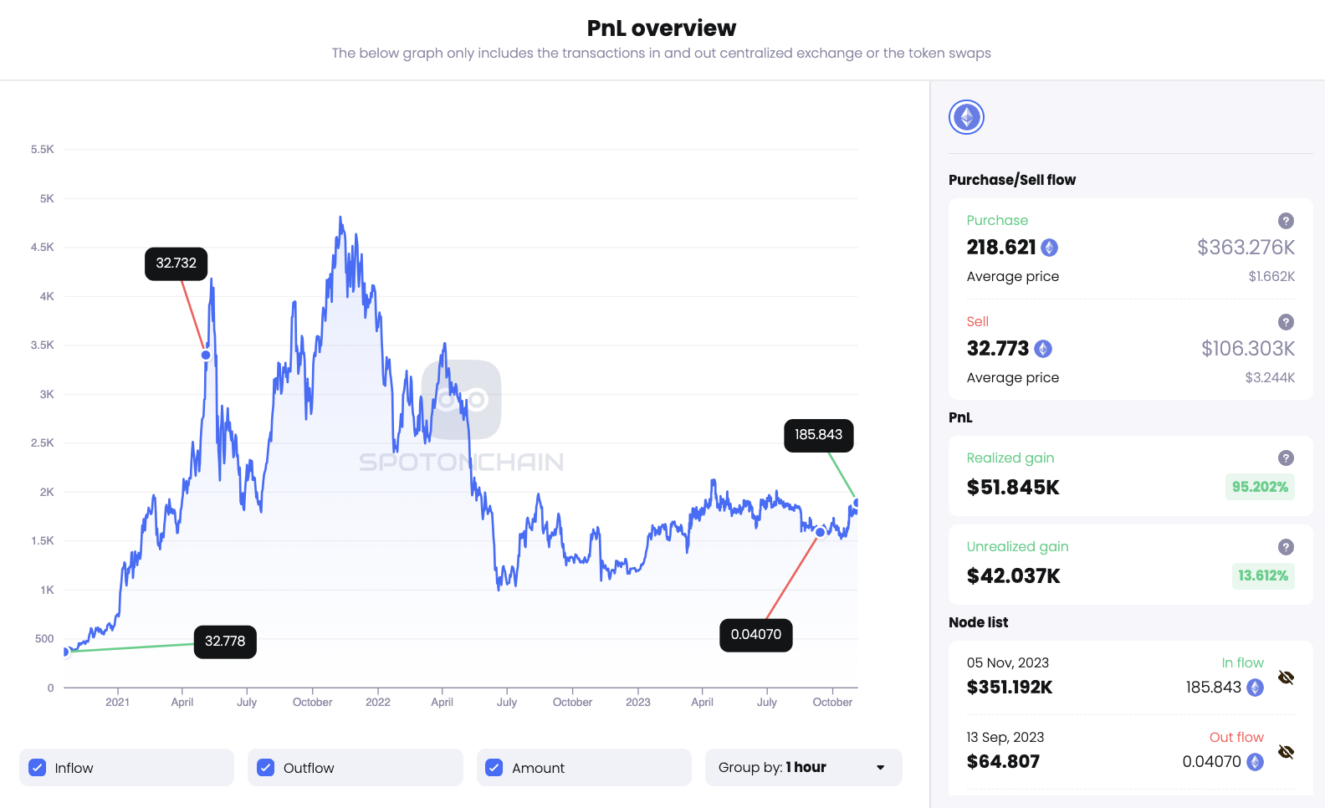The height and width of the screenshot is (808, 1325).
Task: Hide the 05 Nov 2023 inflow node
Action: [1284, 678]
